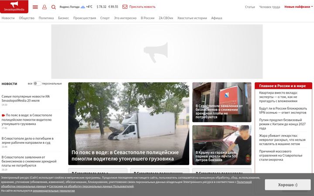The height and width of the screenshot is (196, 314).
Task: Read Жара убивает лекарства article
Action: (x=282, y=140)
